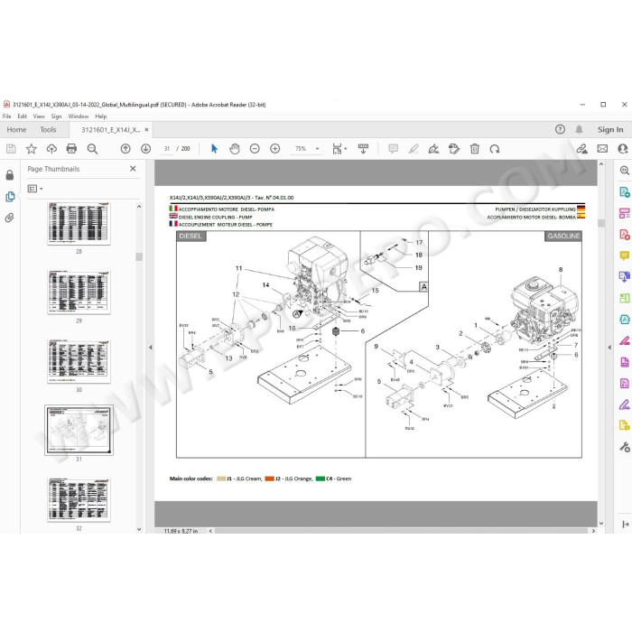Open the find text magnifier

92,149
